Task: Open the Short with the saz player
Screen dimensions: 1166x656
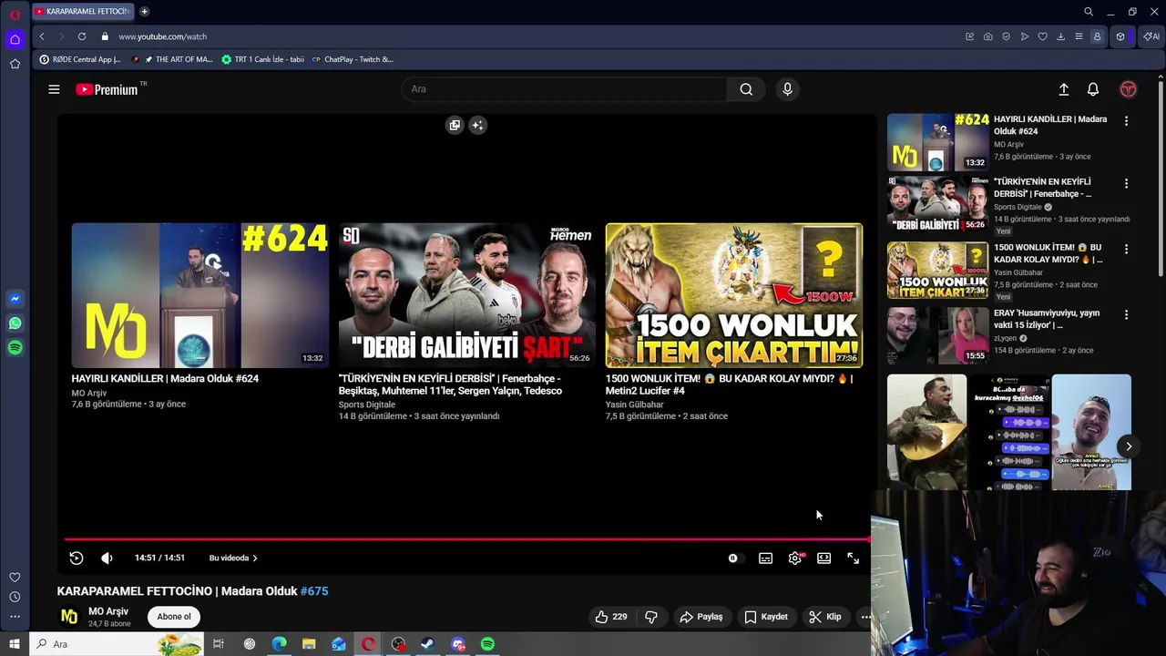Action: [x=926, y=432]
